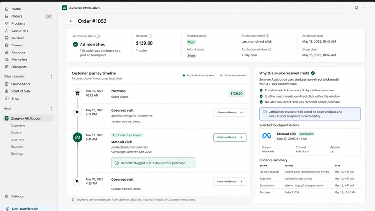Expand the Sales channels section chevron
The height and width of the screenshot is (211, 375).
pos(52,76)
